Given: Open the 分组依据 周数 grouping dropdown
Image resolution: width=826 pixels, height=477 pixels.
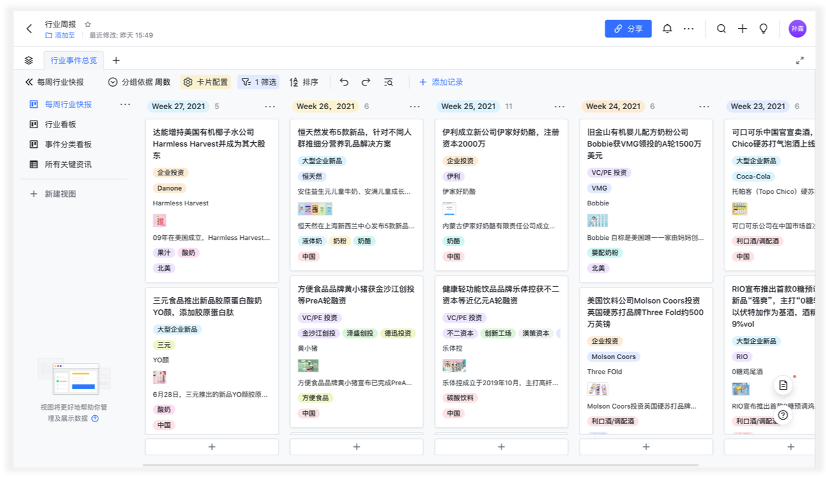Looking at the screenshot, I should tap(139, 82).
